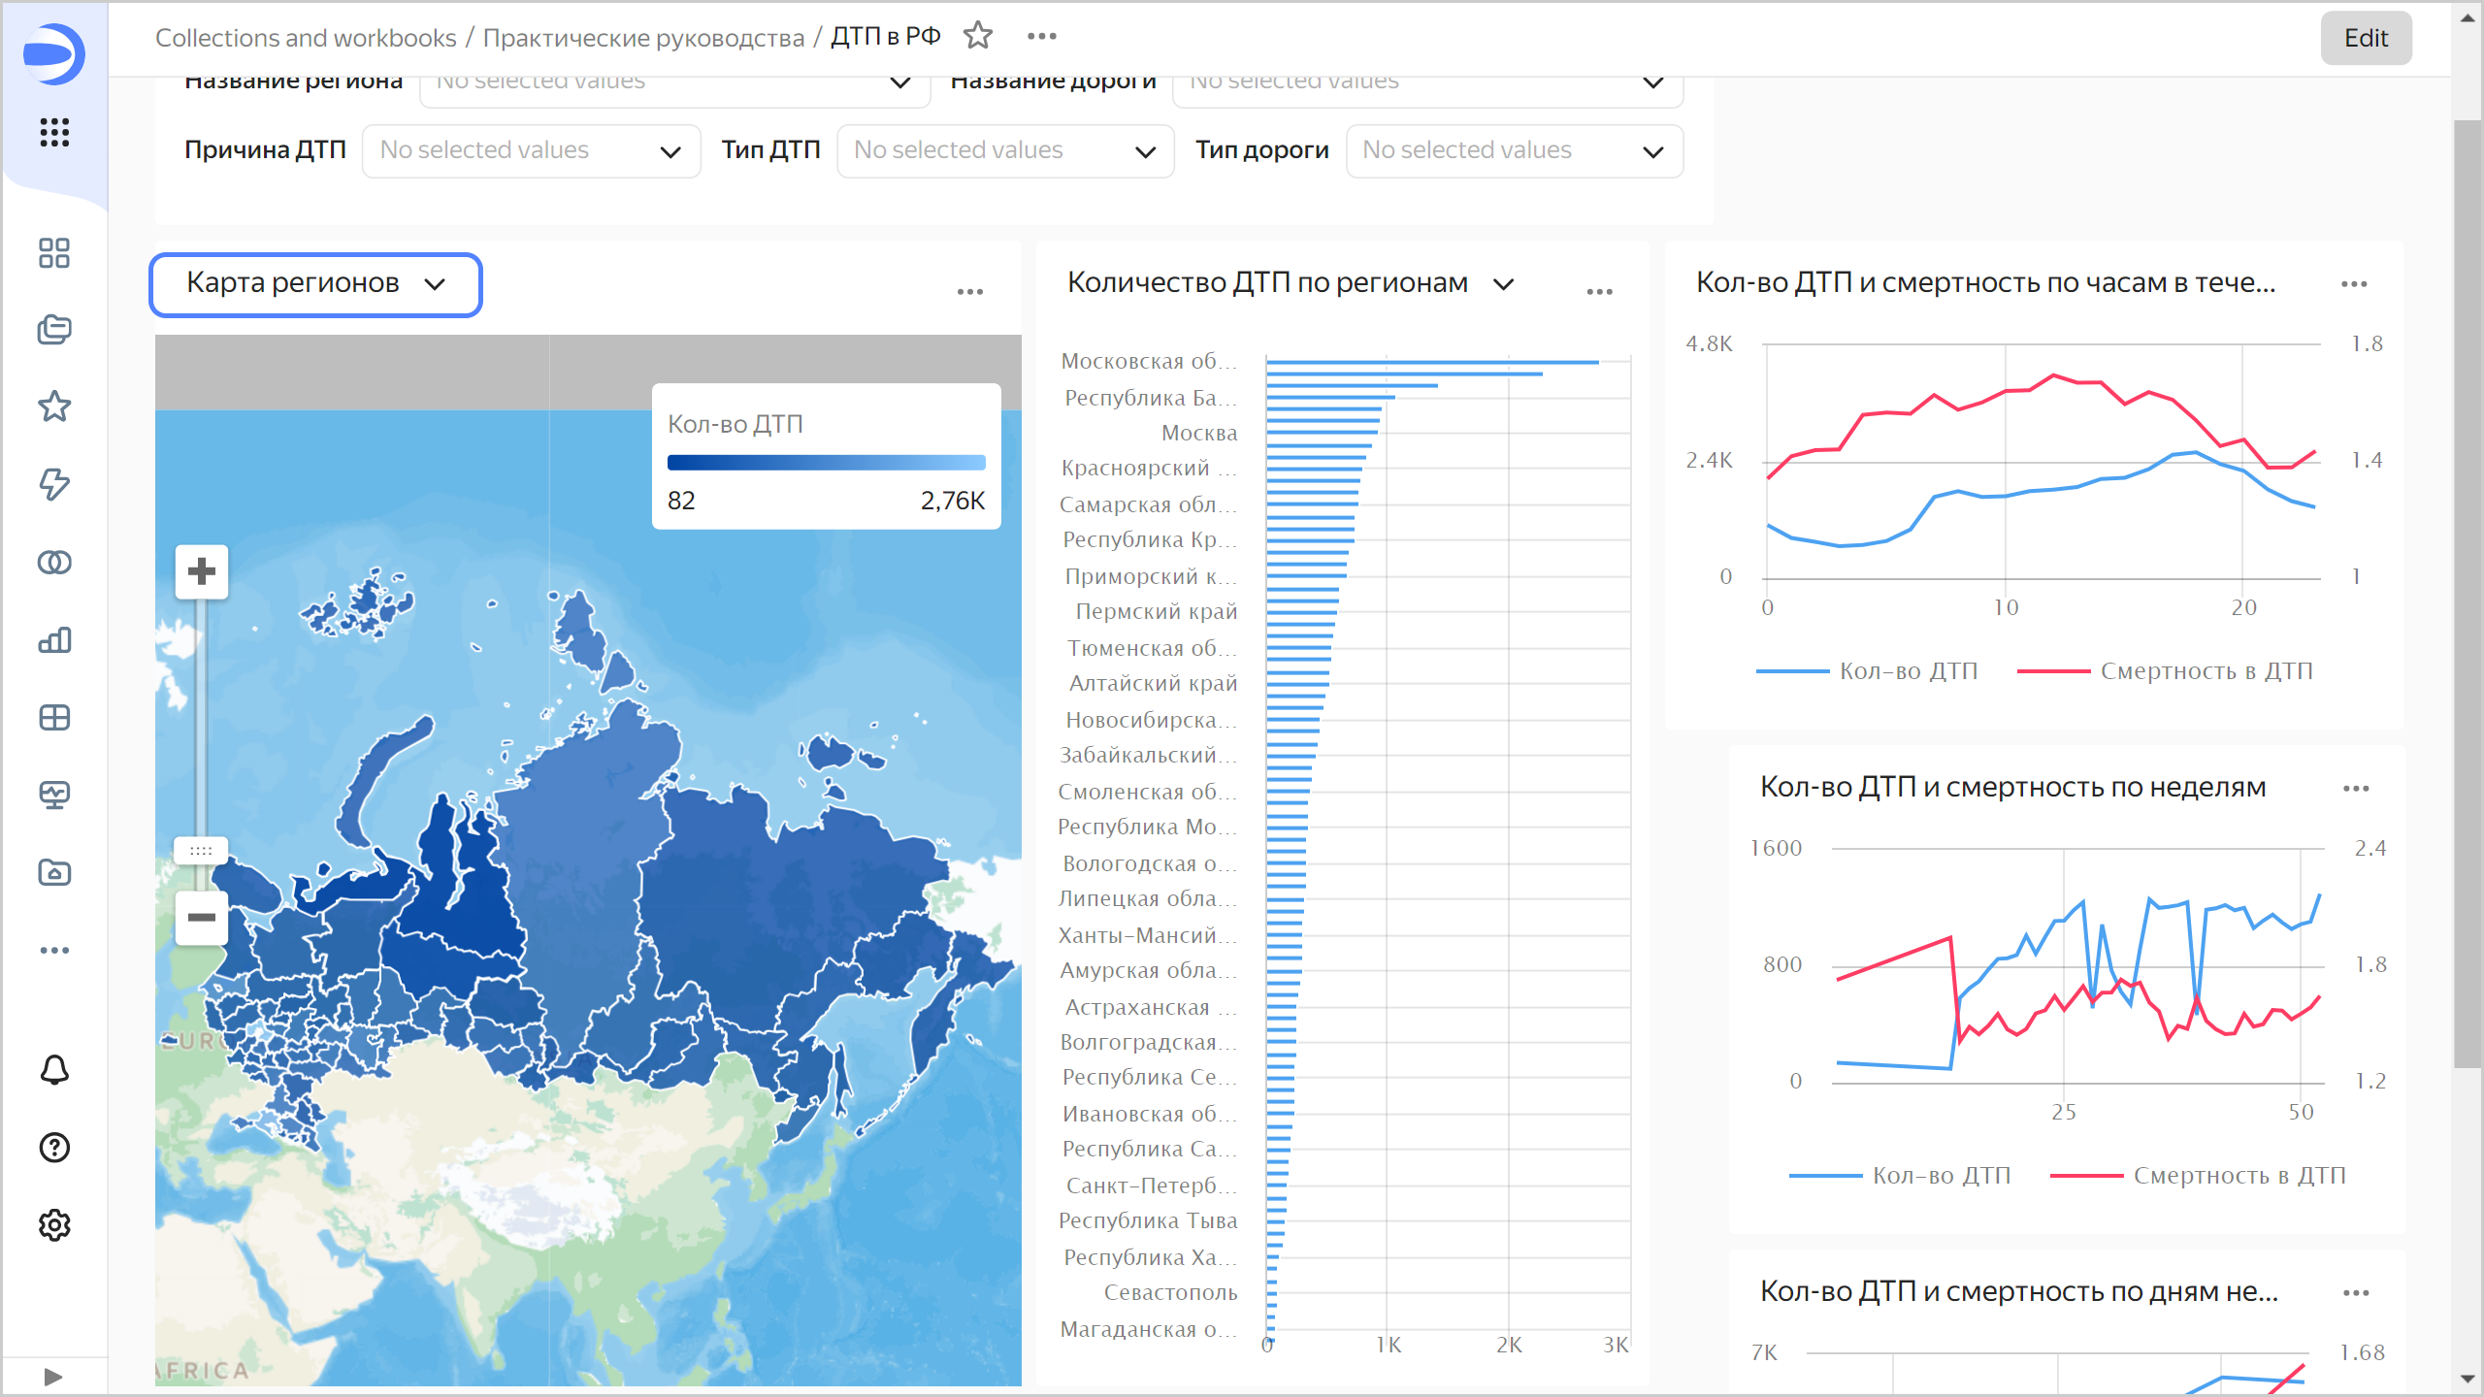Open the Тип ДТП dropdown
The height and width of the screenshot is (1397, 2484).
[x=1005, y=150]
